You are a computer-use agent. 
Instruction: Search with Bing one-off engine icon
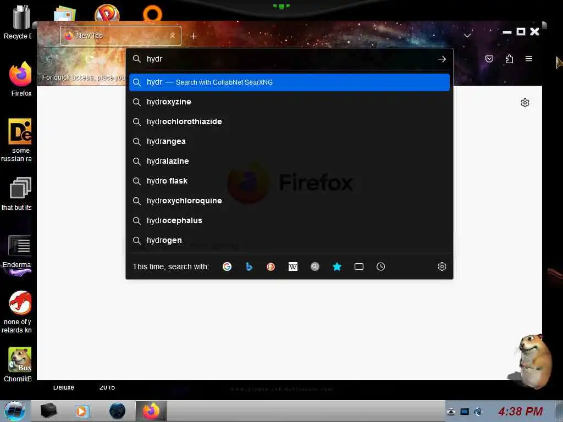click(x=249, y=266)
